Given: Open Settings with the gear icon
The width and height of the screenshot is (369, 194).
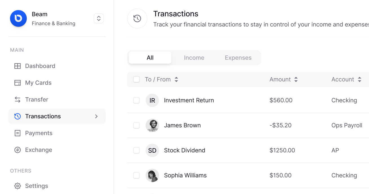Looking at the screenshot, I should (17, 186).
